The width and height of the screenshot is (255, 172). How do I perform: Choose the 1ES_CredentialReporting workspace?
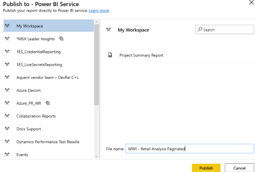coord(49,51)
